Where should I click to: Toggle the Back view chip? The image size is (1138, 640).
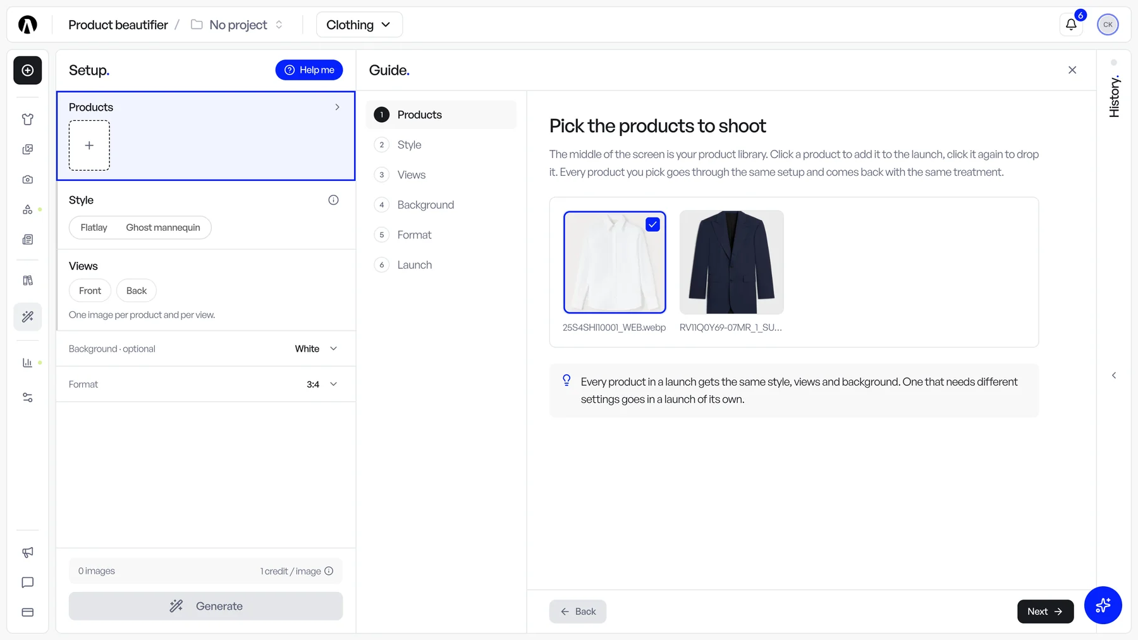(x=137, y=291)
